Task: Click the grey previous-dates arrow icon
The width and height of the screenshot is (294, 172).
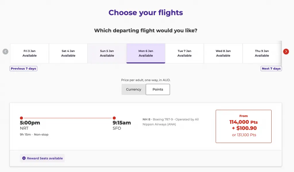Action: tap(5, 51)
